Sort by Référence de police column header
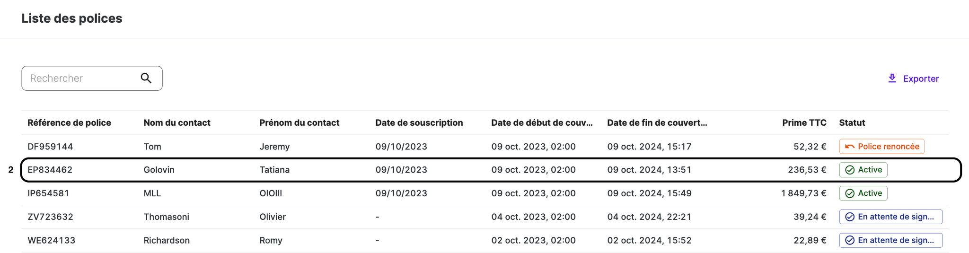The image size is (969, 253). [x=69, y=122]
